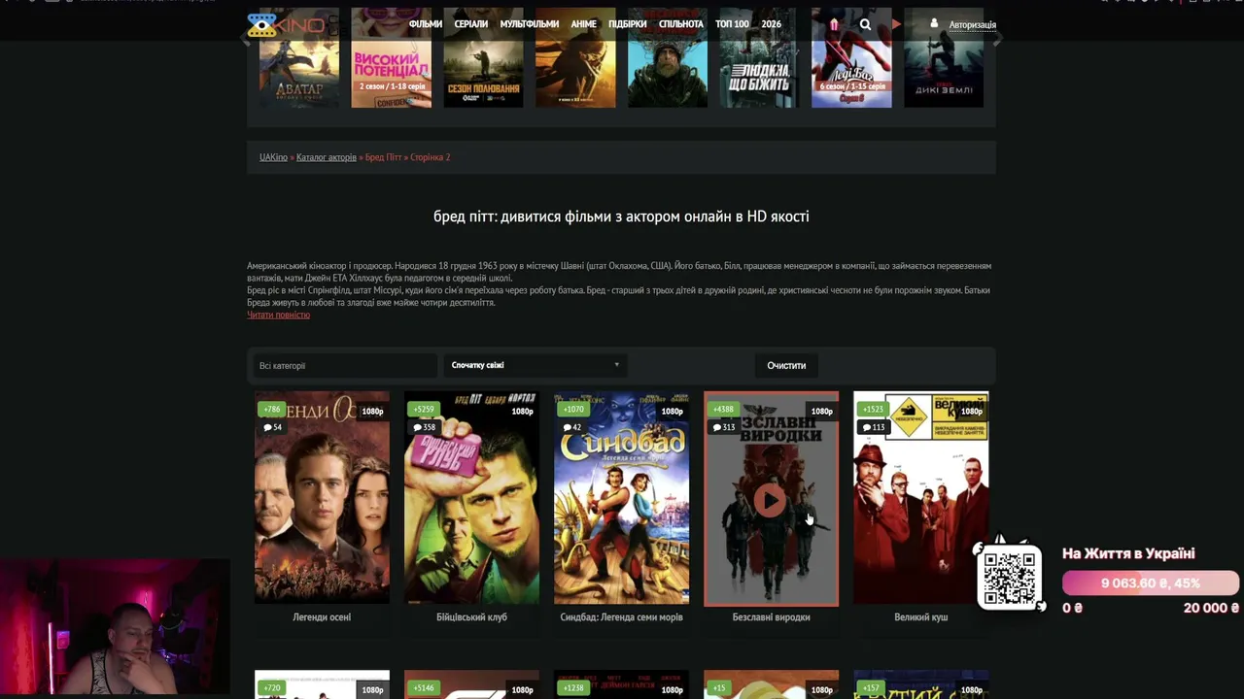Click the +1238 rating badge in the second row
Image resolution: width=1244 pixels, height=699 pixels.
[573, 688]
